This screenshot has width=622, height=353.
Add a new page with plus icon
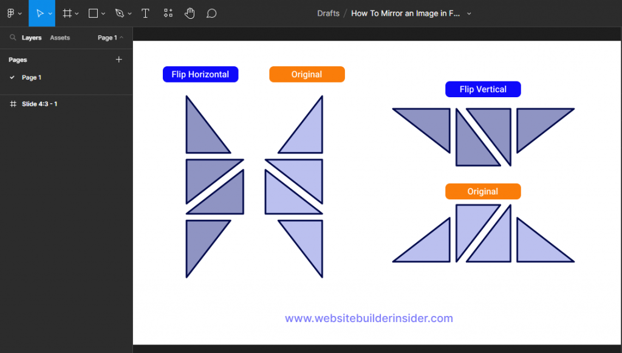[118, 60]
